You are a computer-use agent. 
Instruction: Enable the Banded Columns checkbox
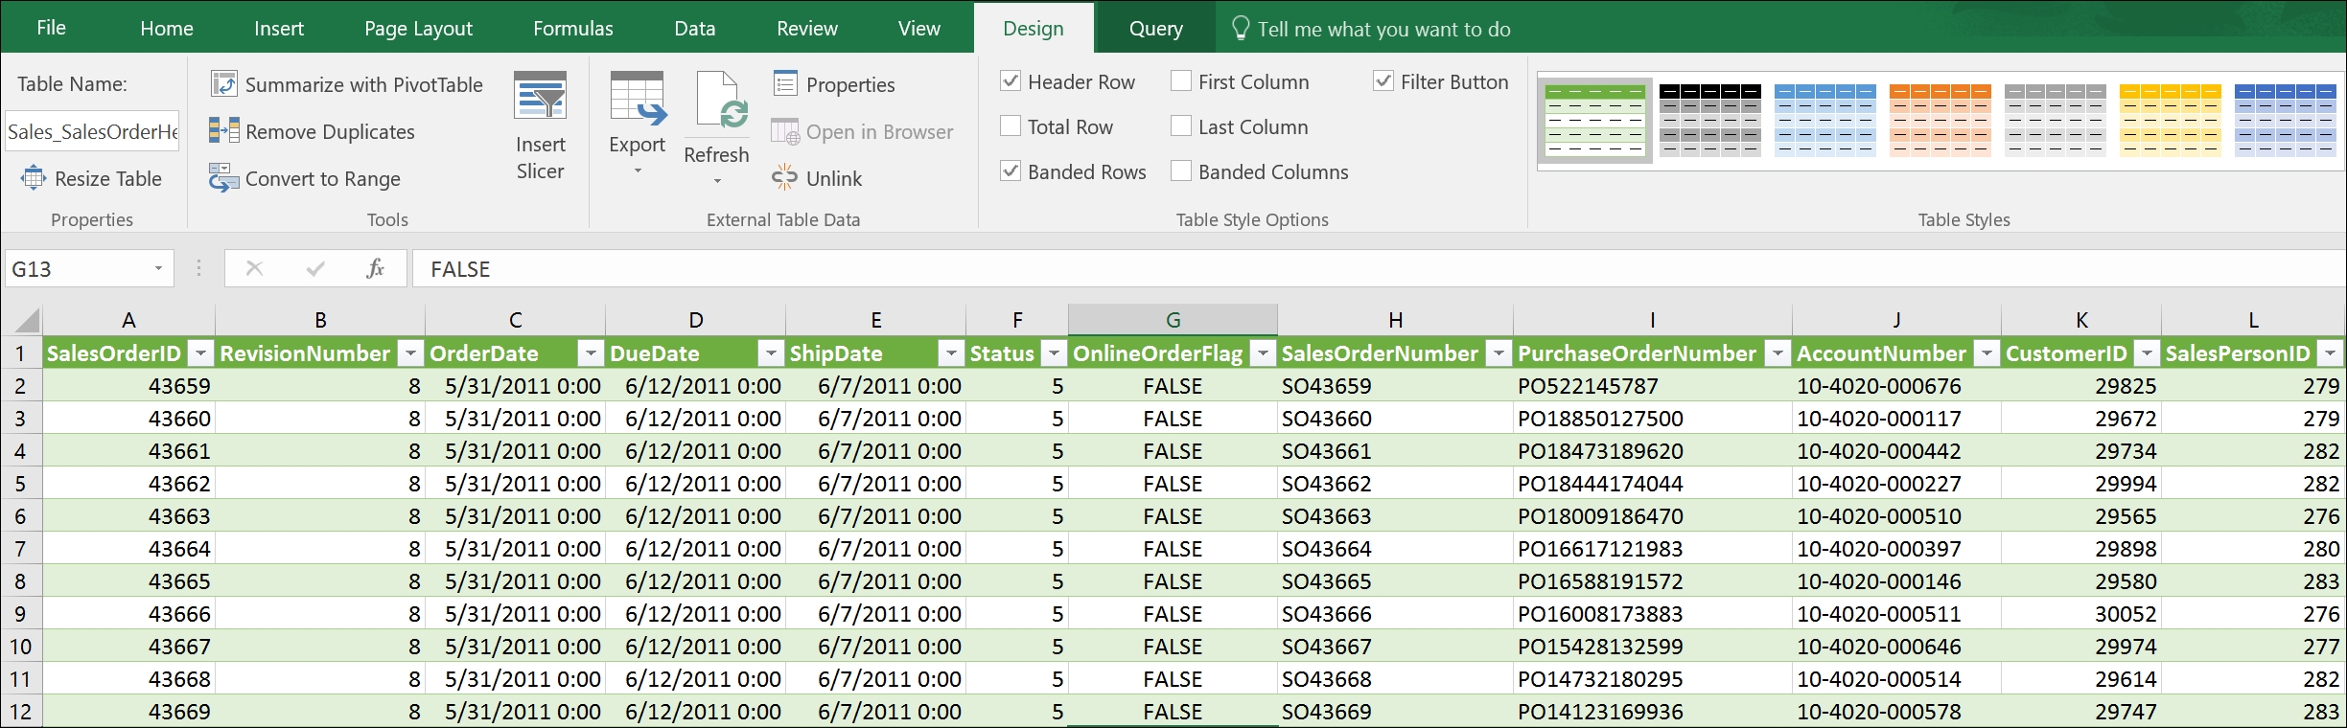(x=1181, y=171)
